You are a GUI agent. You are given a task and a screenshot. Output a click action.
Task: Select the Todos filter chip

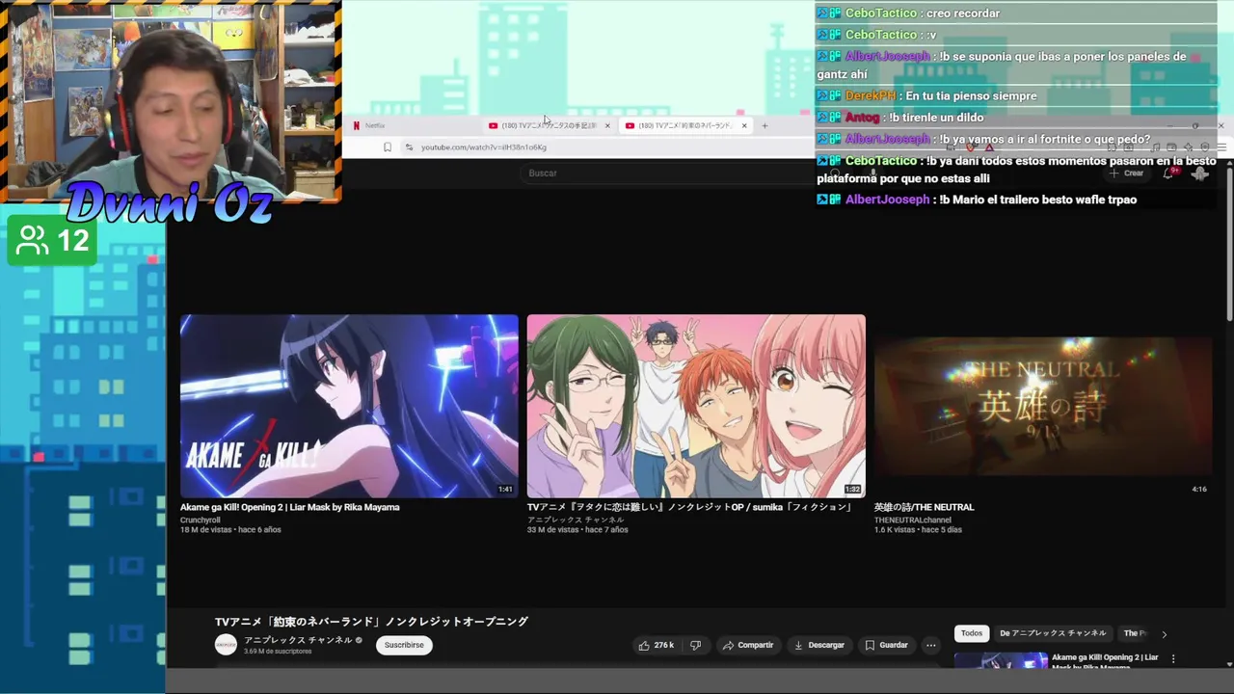point(972,633)
